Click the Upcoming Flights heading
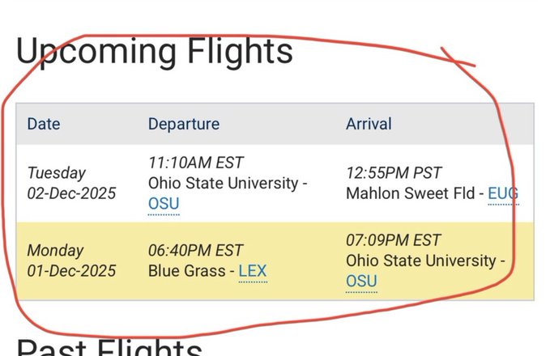The width and height of the screenshot is (550, 356). 154,51
